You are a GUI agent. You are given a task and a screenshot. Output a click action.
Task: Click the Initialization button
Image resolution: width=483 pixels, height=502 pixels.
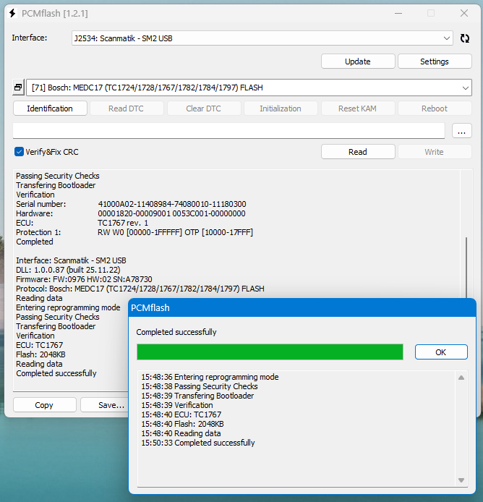point(281,109)
